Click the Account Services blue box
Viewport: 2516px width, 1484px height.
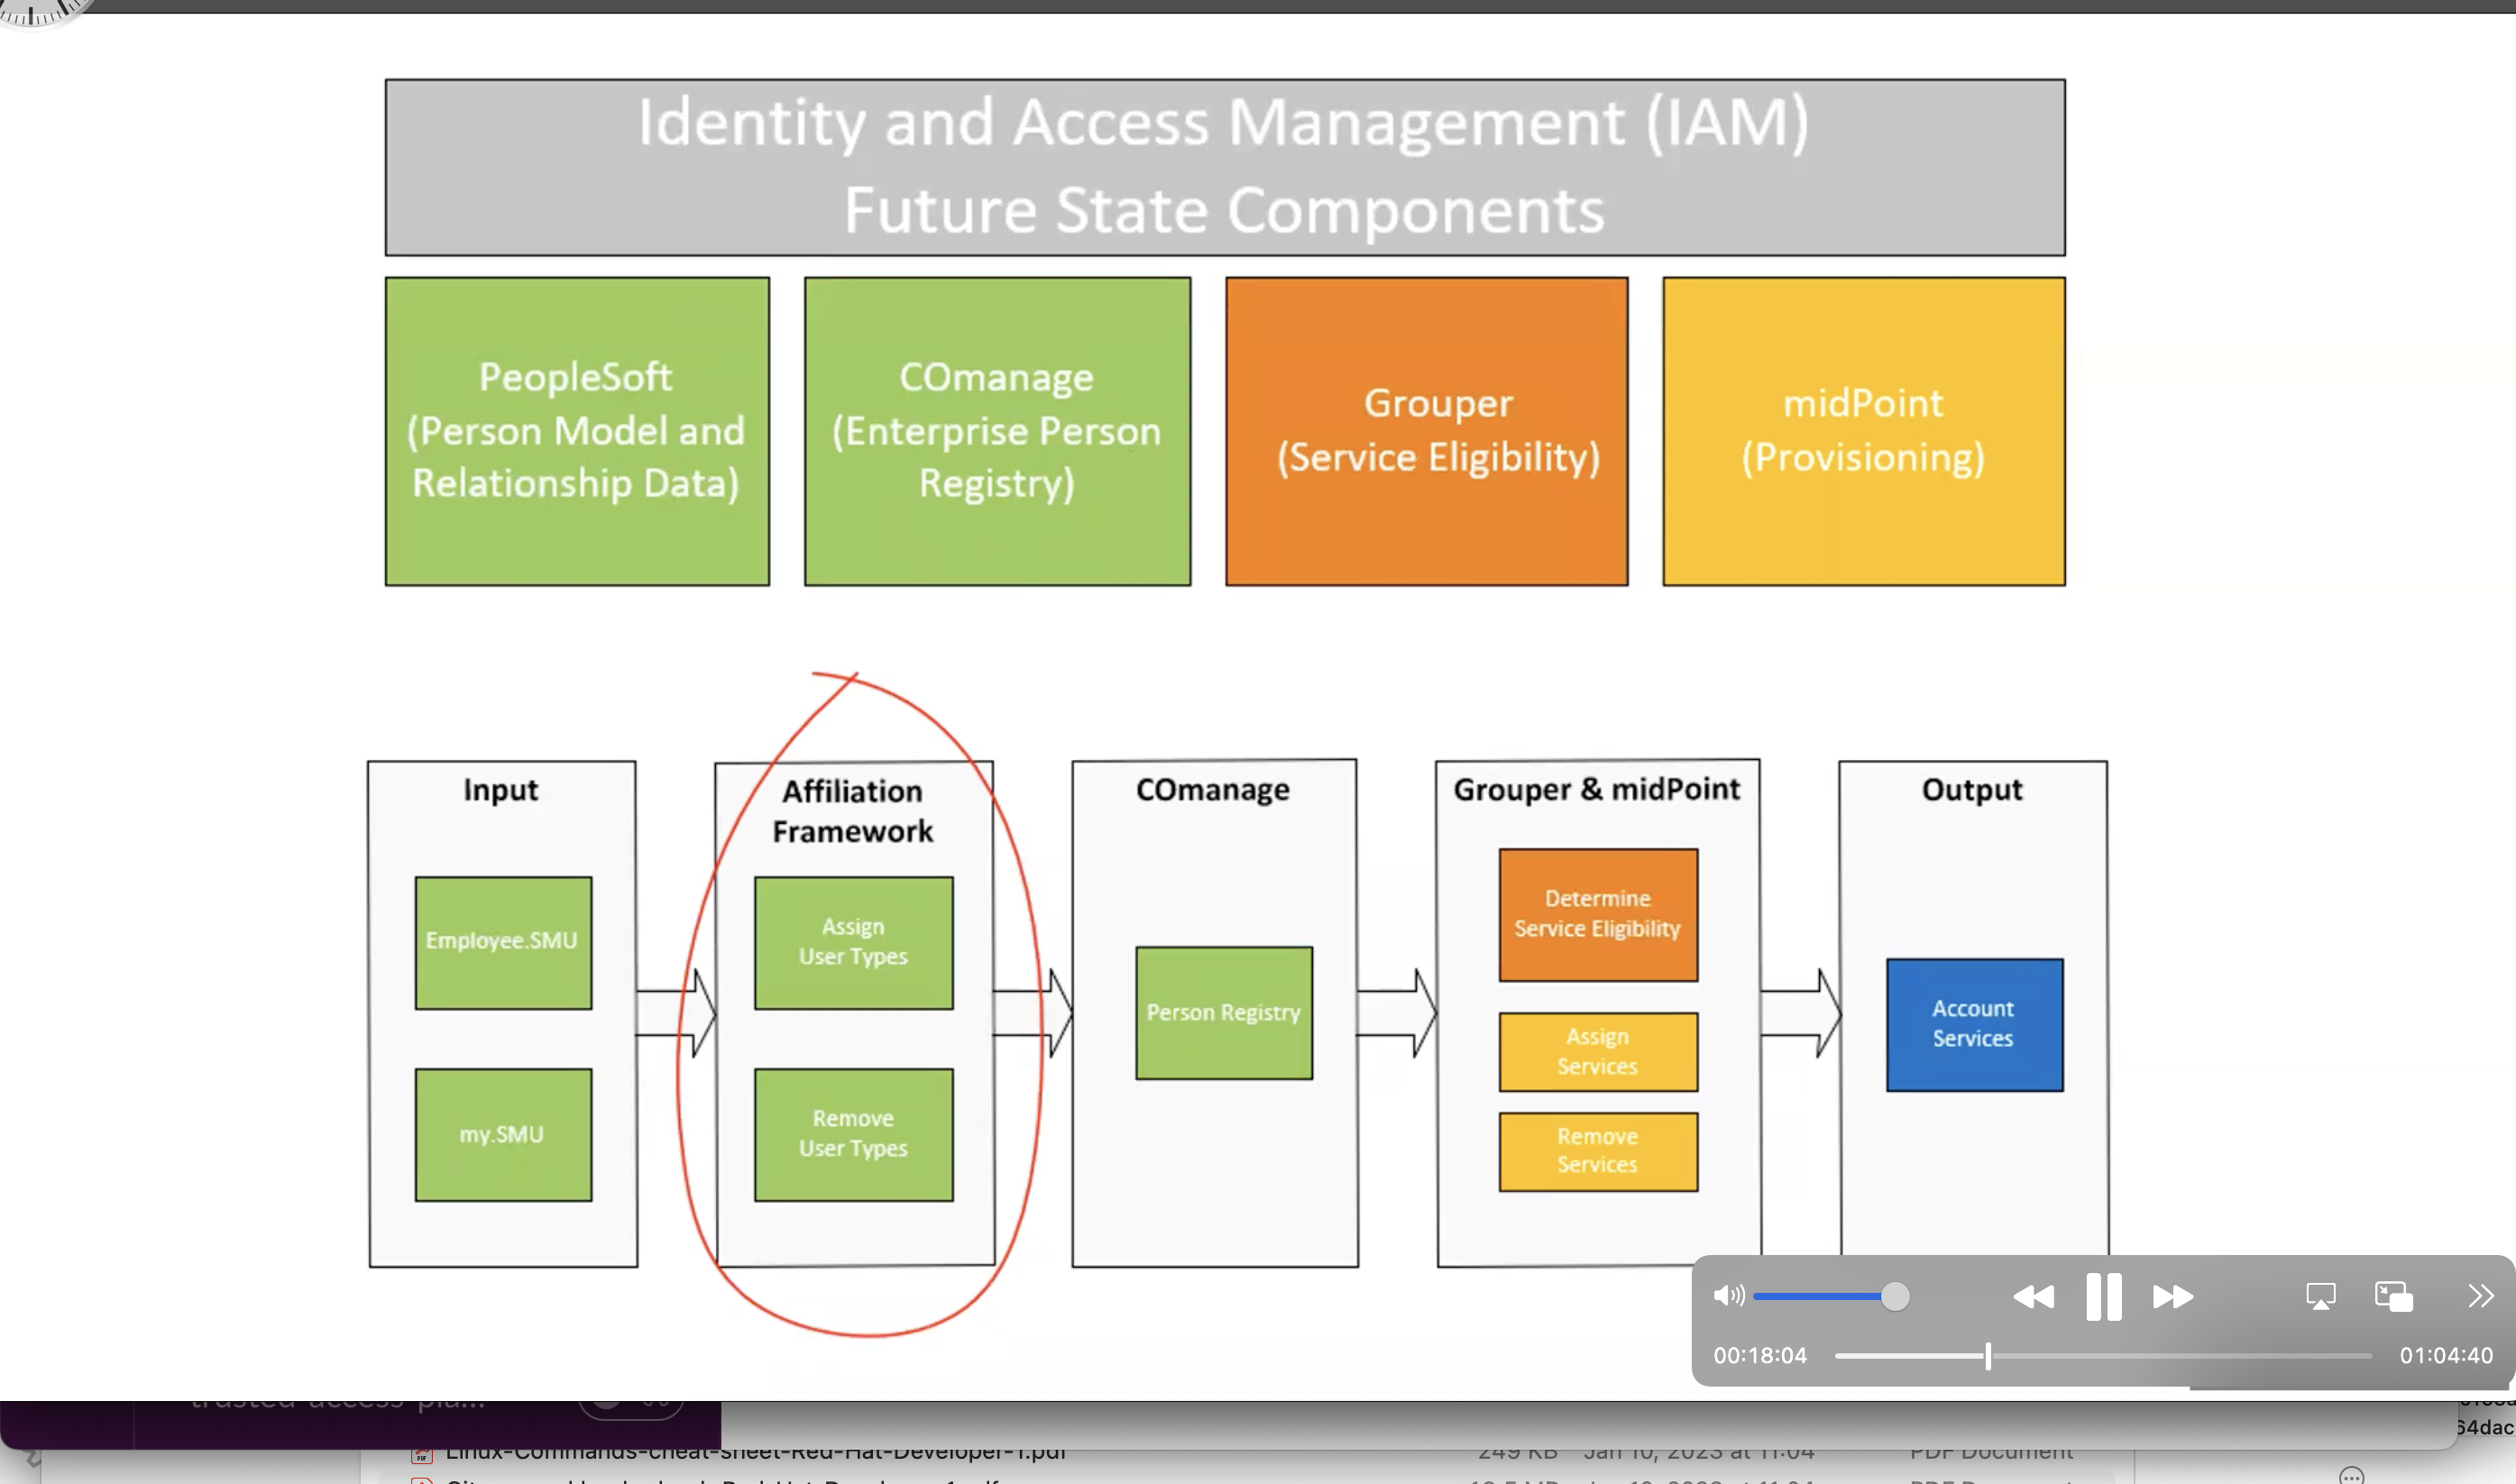[x=1974, y=1024]
